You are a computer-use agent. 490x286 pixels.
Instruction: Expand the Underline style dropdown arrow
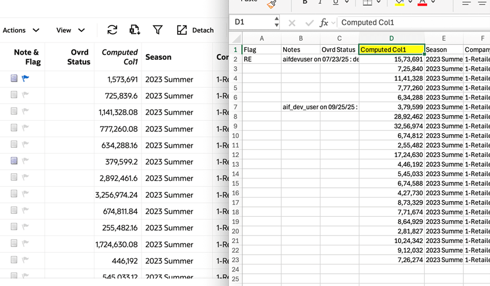[x=347, y=2]
